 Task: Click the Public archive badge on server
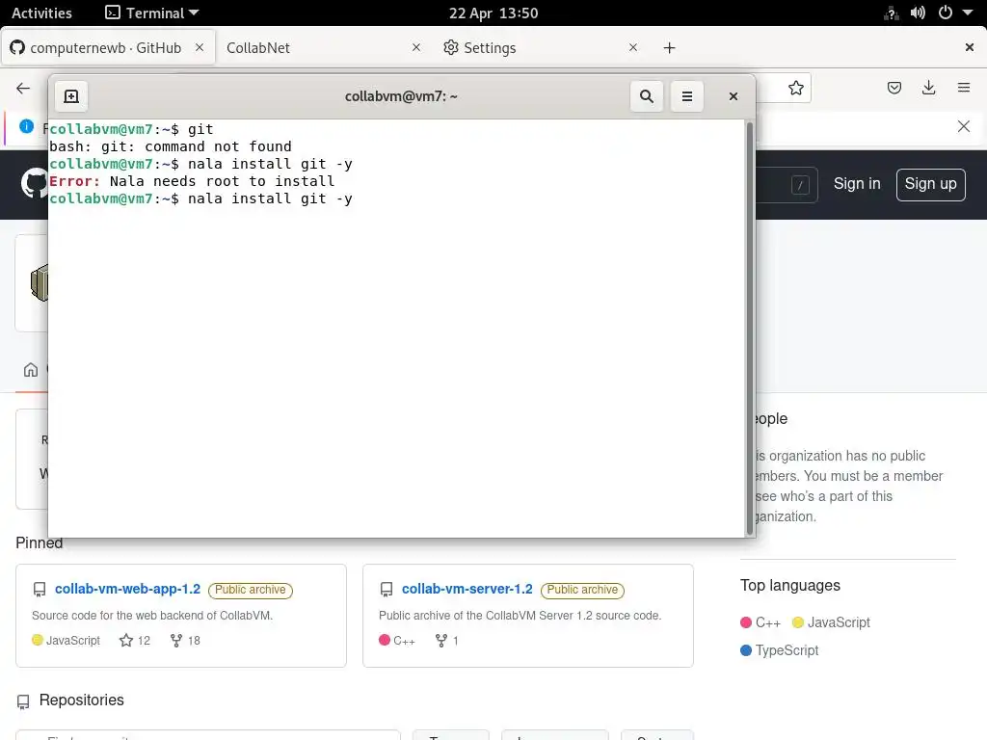pos(582,590)
